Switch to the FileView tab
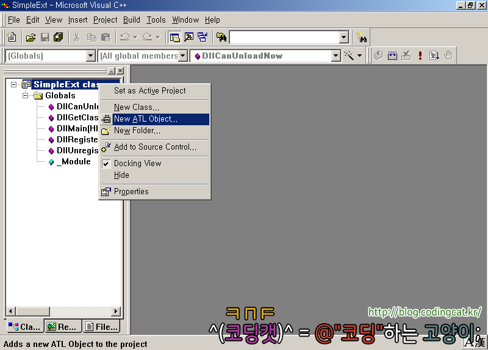Image resolution: width=488 pixels, height=350 pixels. pos(102,327)
